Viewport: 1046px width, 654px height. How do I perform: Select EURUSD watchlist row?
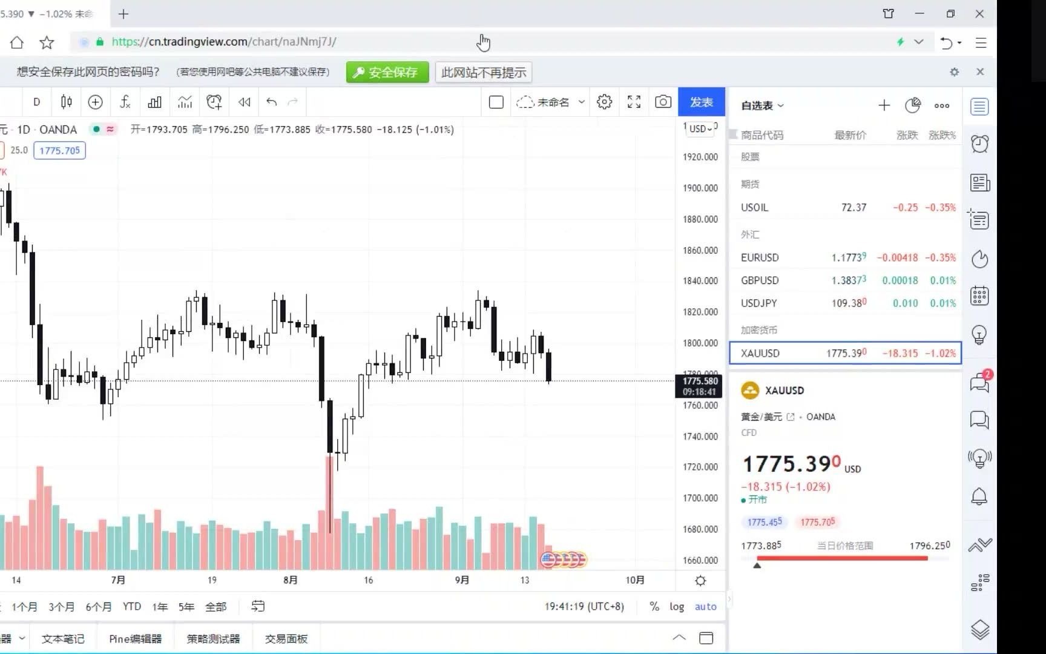846,257
